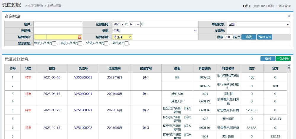Viewport: 296px width, 139px height.
Task: Open the 结算币种 请选择 dropdown
Action: coord(122,37)
